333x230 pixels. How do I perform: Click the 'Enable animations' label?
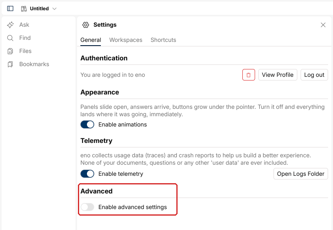pos(123,124)
